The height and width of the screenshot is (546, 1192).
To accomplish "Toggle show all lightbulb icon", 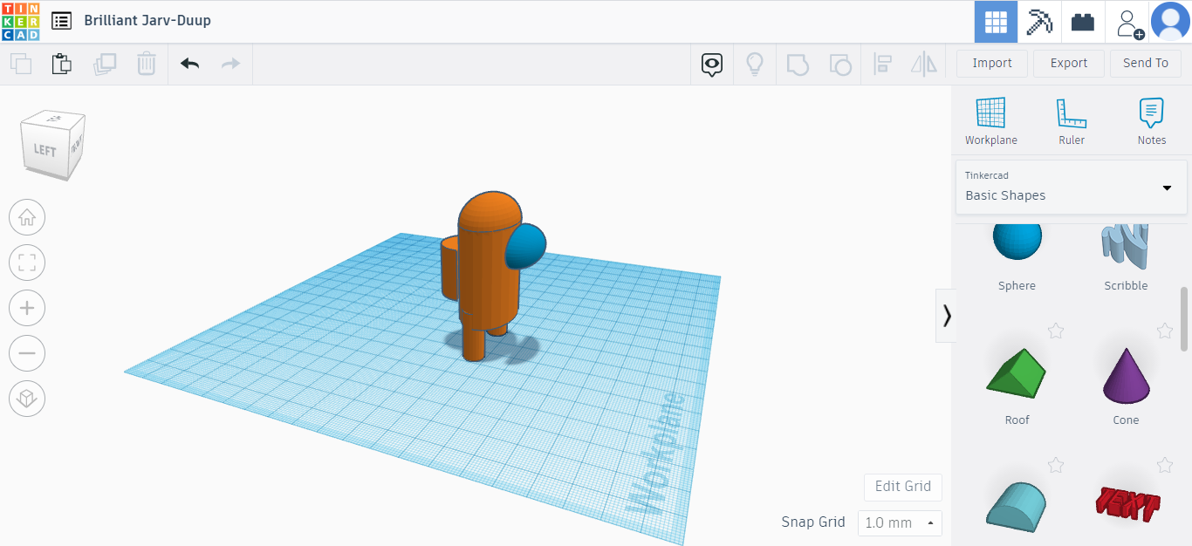I will [755, 64].
